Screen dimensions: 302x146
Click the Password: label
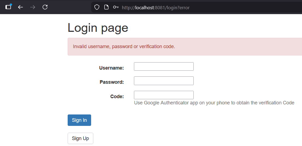click(x=112, y=82)
